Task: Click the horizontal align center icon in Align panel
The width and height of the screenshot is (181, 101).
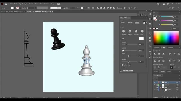Action: coord(159,54)
